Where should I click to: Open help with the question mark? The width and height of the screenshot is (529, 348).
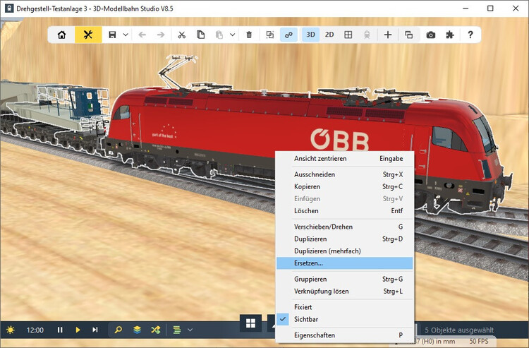(470, 35)
